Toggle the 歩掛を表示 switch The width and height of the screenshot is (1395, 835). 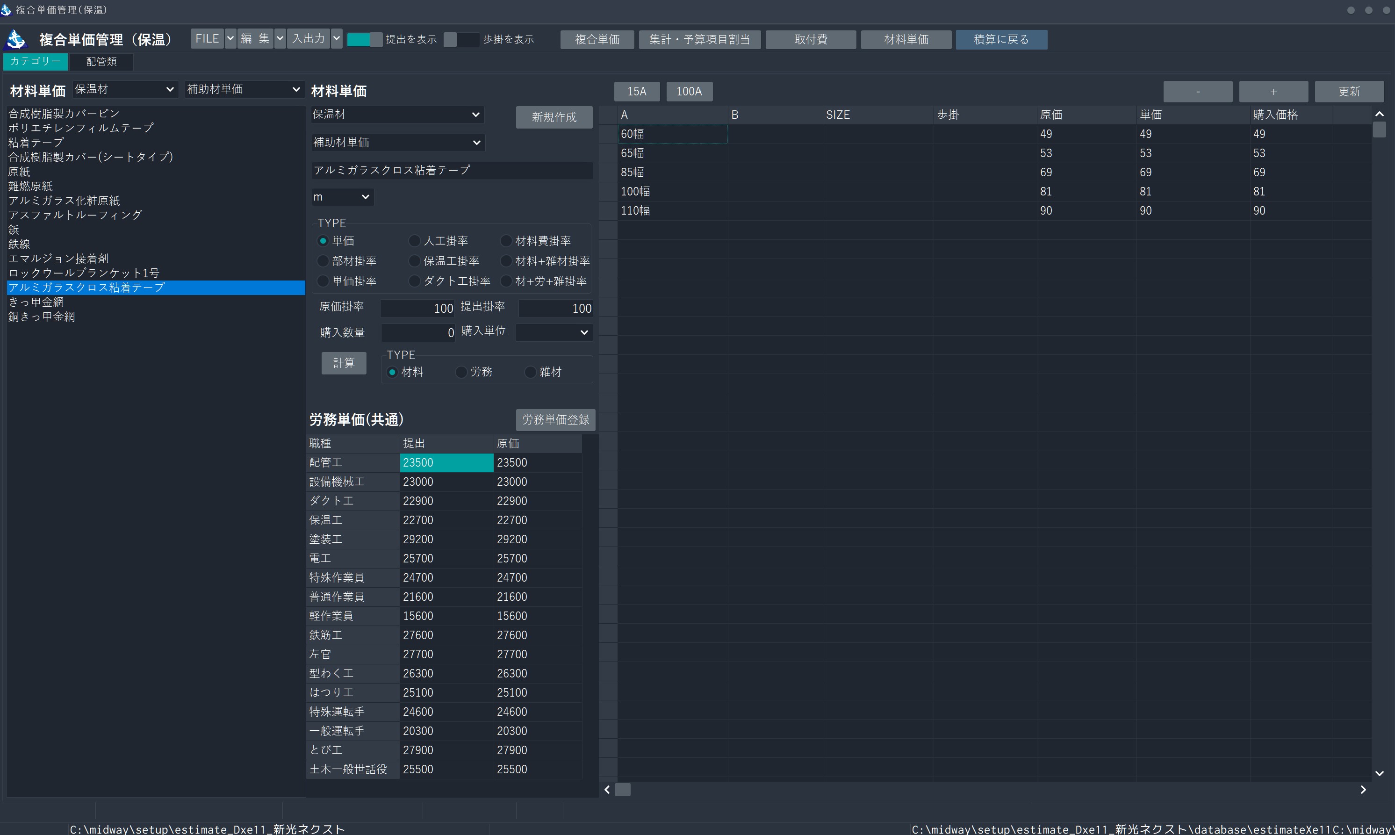(x=461, y=39)
